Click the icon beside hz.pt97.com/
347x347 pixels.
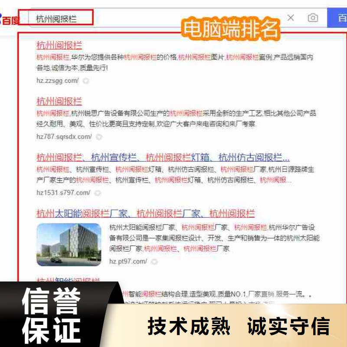pos(154,262)
